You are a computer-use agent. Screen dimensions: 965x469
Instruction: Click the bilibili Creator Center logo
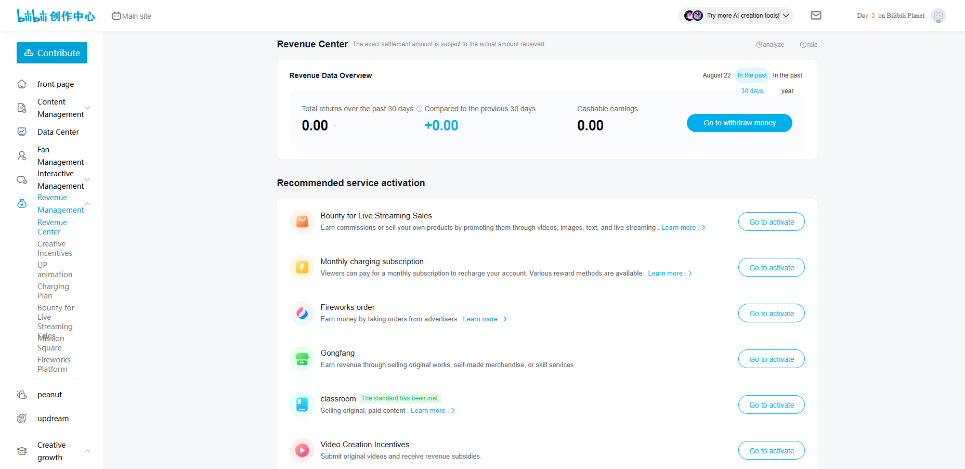pyautogui.click(x=56, y=16)
